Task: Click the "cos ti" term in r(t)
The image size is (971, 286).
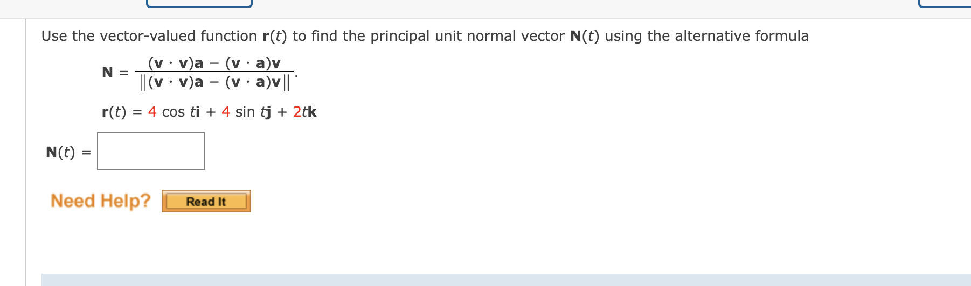Action: coord(181,112)
